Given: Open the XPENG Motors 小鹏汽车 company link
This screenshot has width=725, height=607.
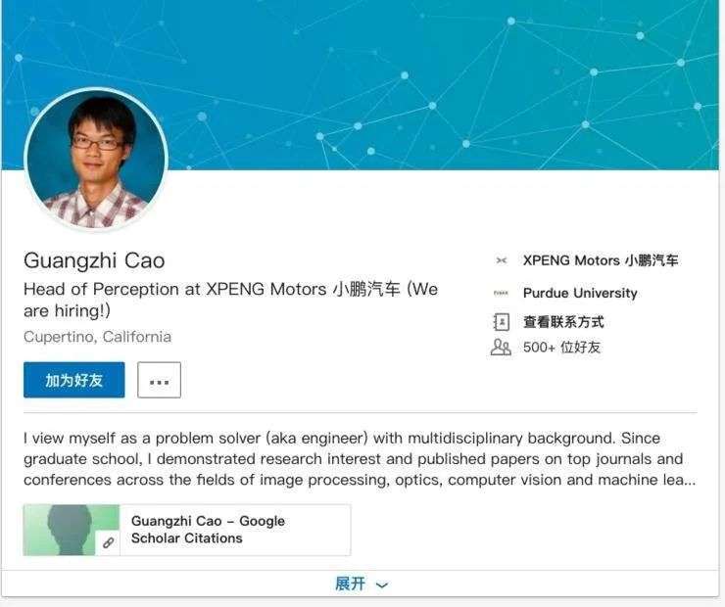Looking at the screenshot, I should tap(601, 260).
